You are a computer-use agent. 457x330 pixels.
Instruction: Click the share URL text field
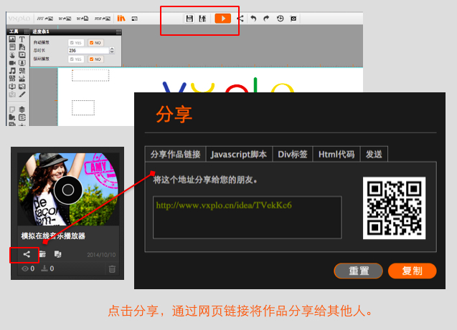pyautogui.click(x=247, y=217)
